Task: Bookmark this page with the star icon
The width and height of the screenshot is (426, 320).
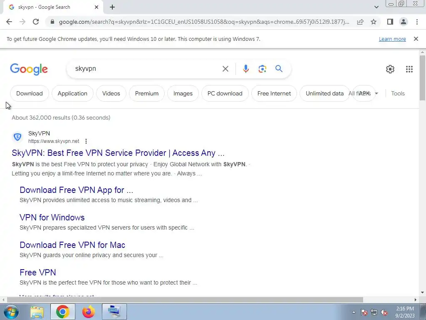Action: [x=374, y=22]
